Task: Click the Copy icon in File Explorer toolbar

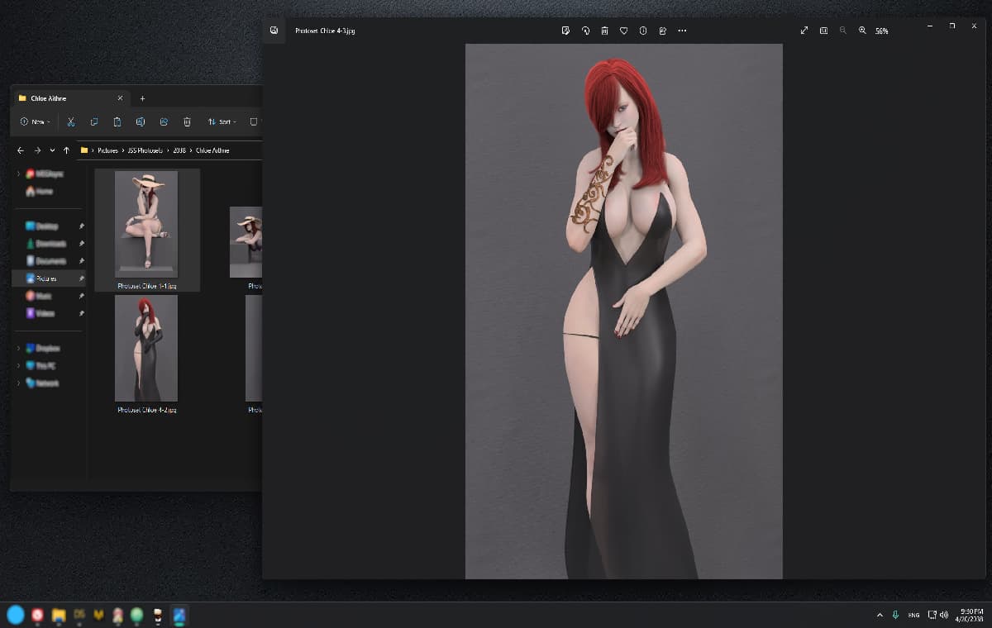Action: tap(94, 121)
